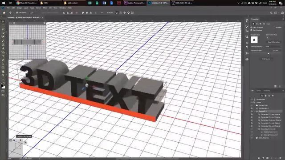
Task: Select the Hand tool in the left toolbar
Action: tap(3, 72)
